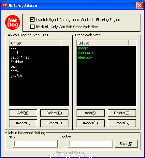Toggle Intelligent Pornographic Contents Filtering Engine checkbox
Viewport: 145px width, 158px height.
click(x=32, y=20)
